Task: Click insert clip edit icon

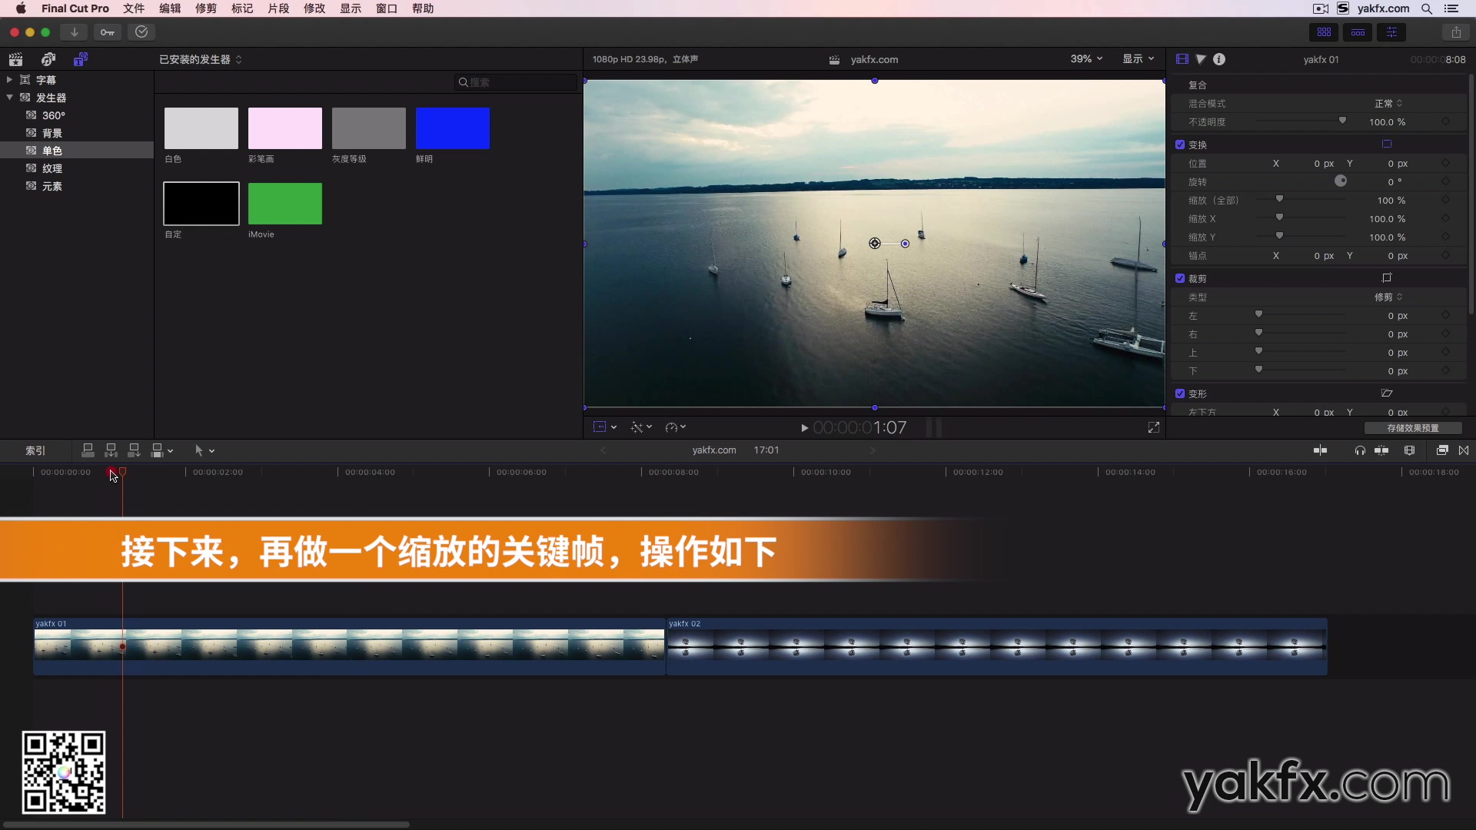Action: coord(111,450)
